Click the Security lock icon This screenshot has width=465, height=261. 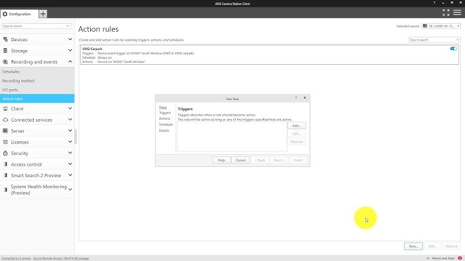[x=5, y=153]
